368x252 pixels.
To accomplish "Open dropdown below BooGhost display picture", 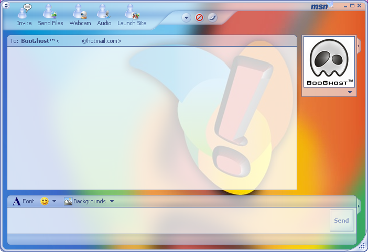I will click(x=350, y=92).
